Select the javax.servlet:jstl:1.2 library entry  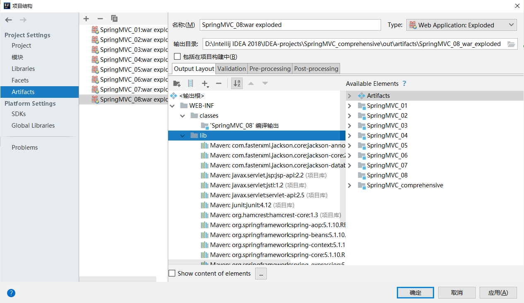(x=258, y=185)
